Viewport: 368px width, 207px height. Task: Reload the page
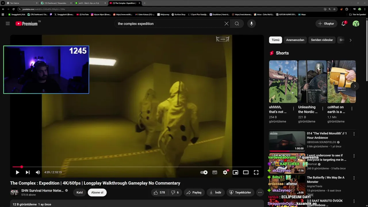point(13,9)
